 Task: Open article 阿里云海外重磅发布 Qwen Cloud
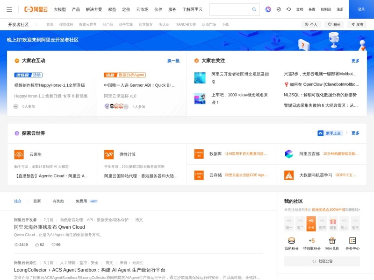tap(50, 227)
